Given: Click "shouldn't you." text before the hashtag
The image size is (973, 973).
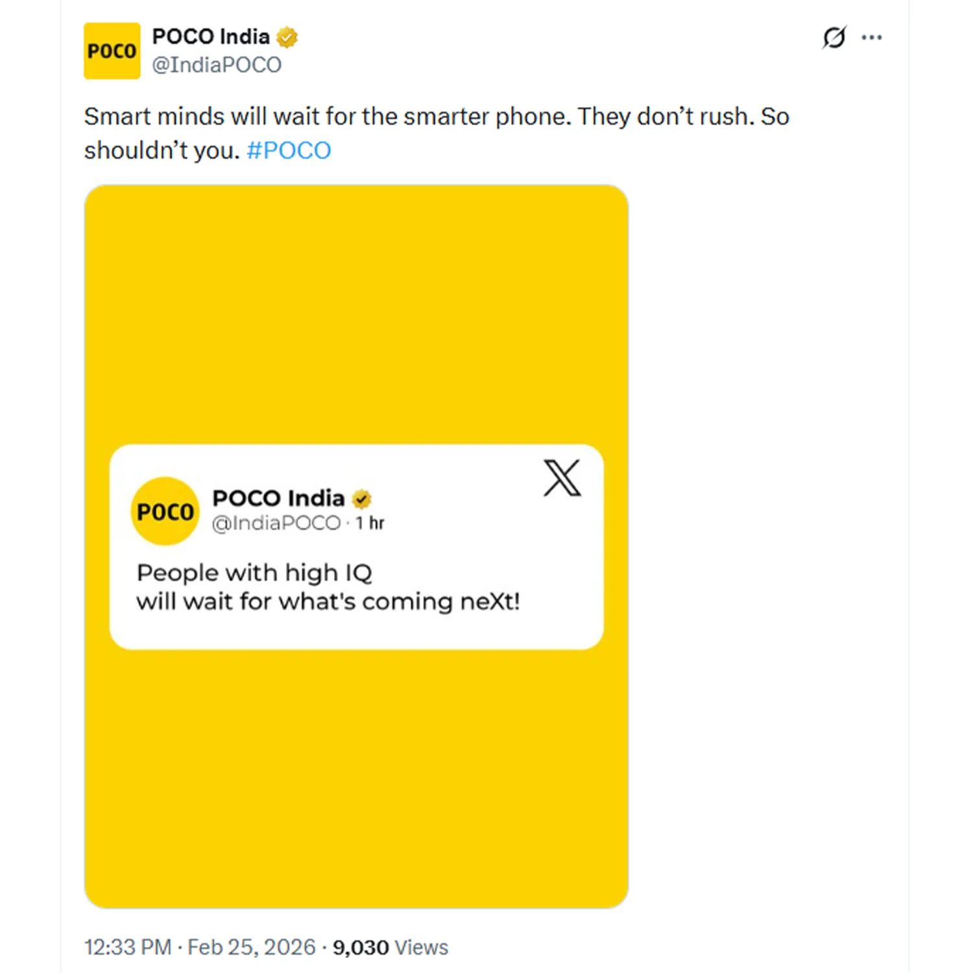Looking at the screenshot, I should click(162, 150).
